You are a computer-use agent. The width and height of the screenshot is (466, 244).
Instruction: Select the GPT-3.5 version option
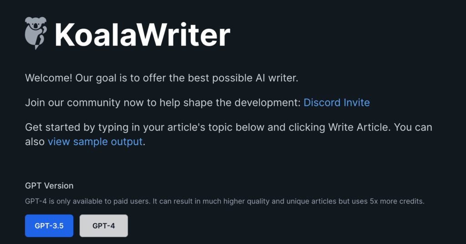tap(49, 226)
